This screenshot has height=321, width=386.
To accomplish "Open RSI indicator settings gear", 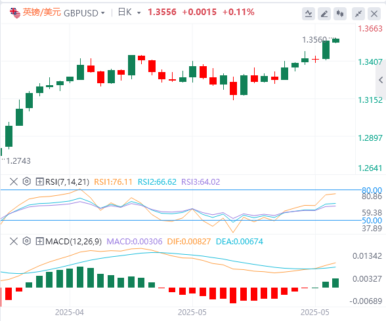I will (x=26, y=181).
